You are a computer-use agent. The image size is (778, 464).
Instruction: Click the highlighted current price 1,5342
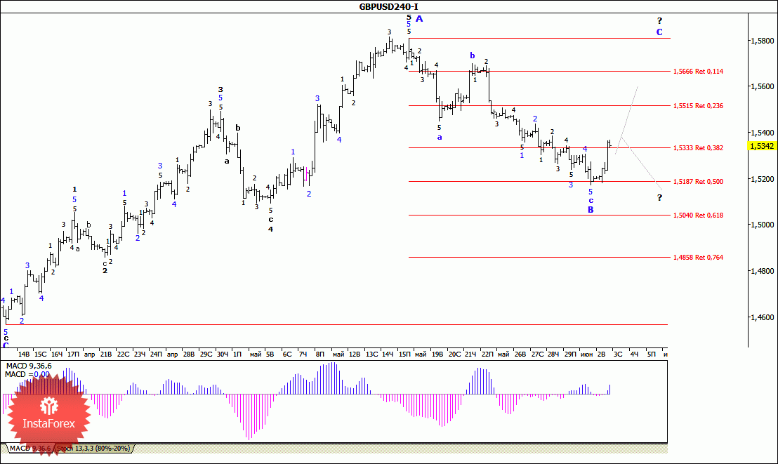(762, 146)
